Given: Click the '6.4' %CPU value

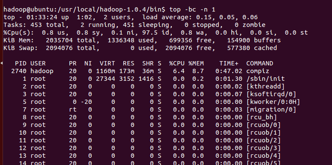Looking at the screenshot, I should point(179,71).
